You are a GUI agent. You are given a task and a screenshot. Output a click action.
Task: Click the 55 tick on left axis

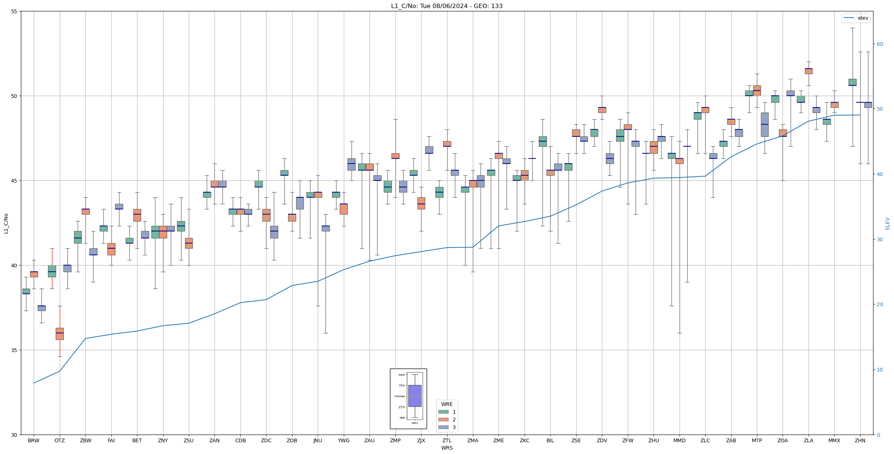click(14, 11)
